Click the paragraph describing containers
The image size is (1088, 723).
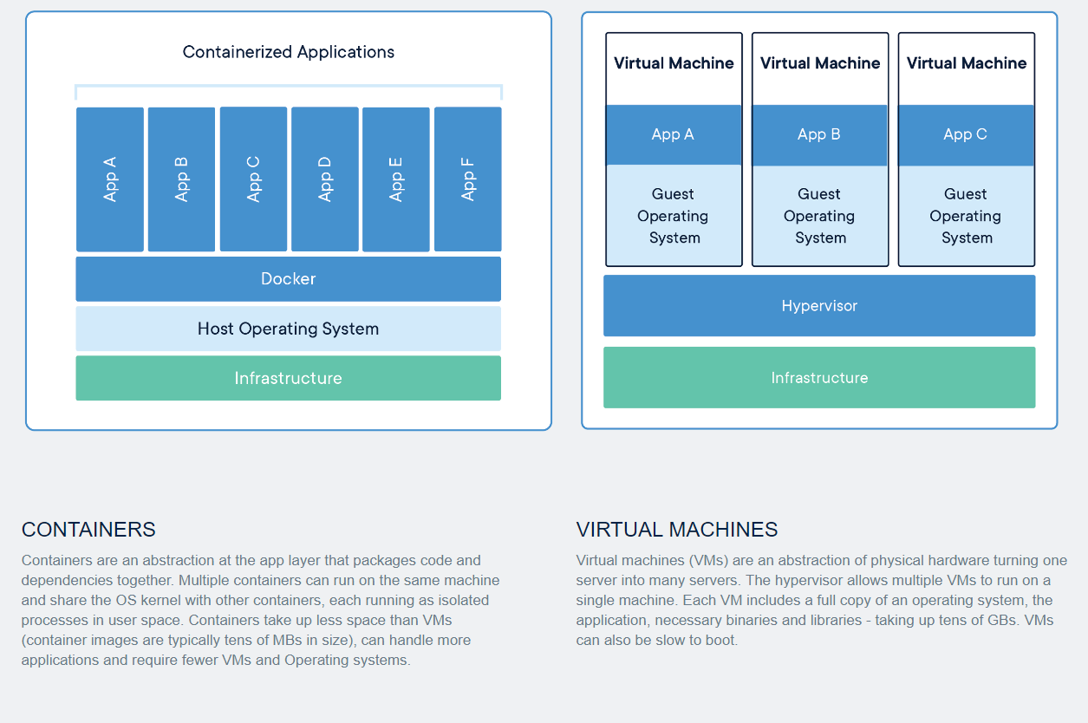coord(261,610)
